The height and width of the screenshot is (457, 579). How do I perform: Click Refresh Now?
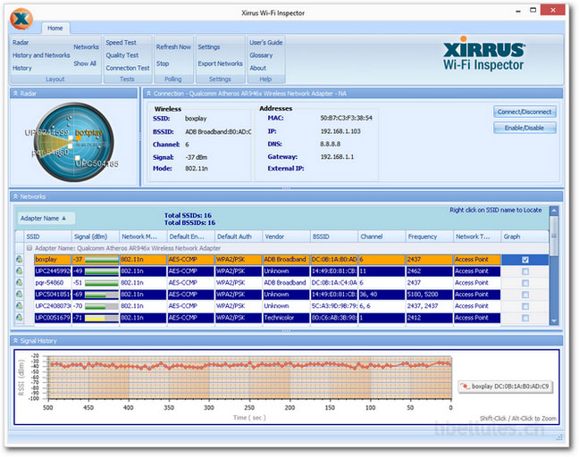pos(173,46)
